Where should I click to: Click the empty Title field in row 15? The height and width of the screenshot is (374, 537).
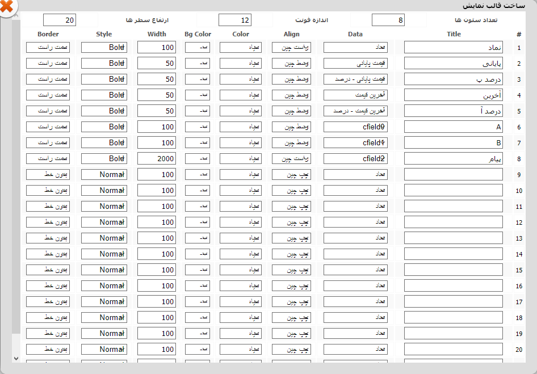click(453, 270)
